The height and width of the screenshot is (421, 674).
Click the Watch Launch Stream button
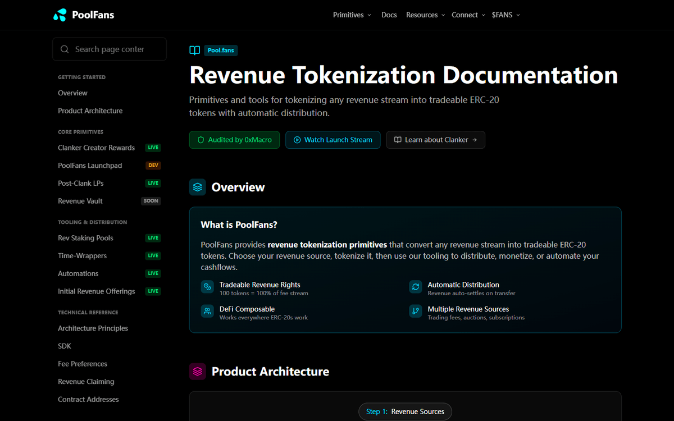(333, 140)
